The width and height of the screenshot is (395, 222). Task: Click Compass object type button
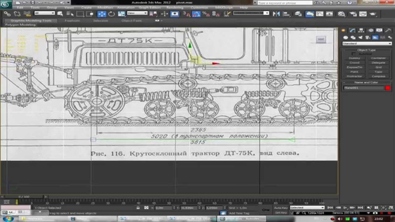379,76
